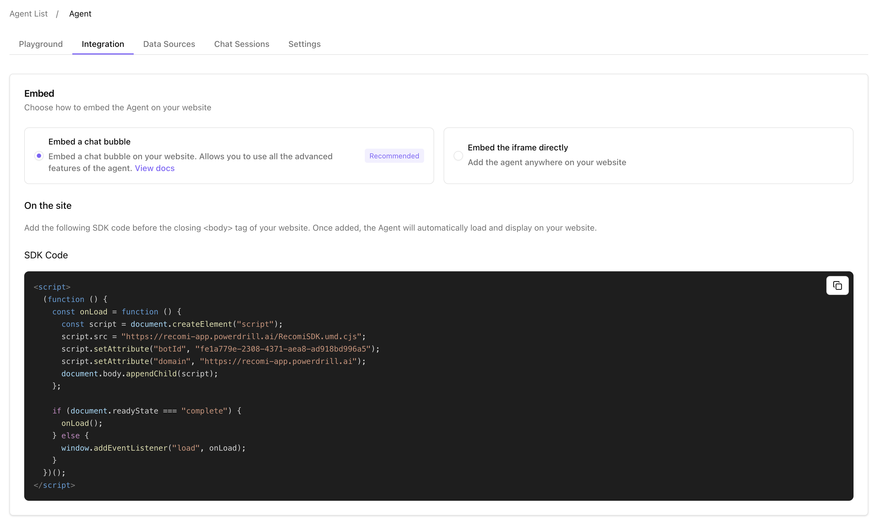Click the 'On the site' heading
This screenshot has width=873, height=522.
48,206
